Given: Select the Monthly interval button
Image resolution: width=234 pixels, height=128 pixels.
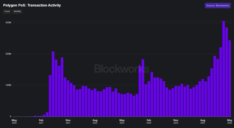Looking at the screenshot, I should click(17, 11).
